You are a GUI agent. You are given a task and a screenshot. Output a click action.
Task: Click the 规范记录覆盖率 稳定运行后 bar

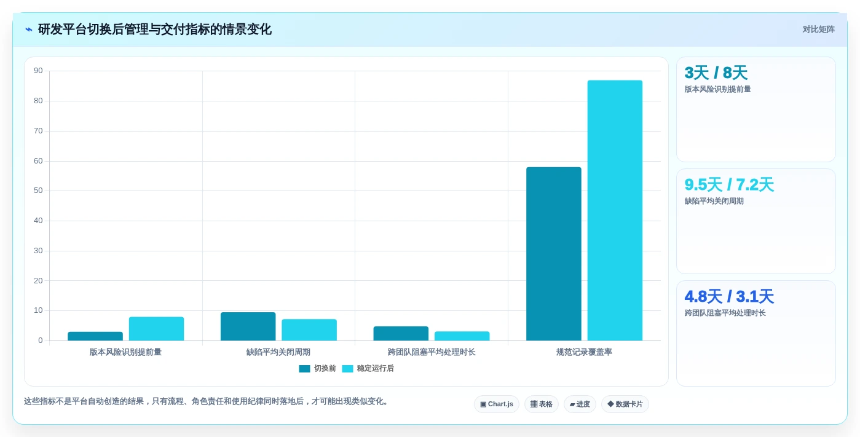click(615, 210)
